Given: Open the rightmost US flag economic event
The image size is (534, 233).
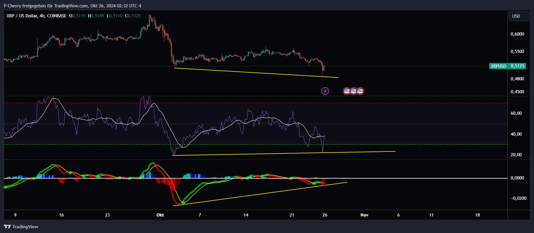Looking at the screenshot, I should [x=360, y=91].
